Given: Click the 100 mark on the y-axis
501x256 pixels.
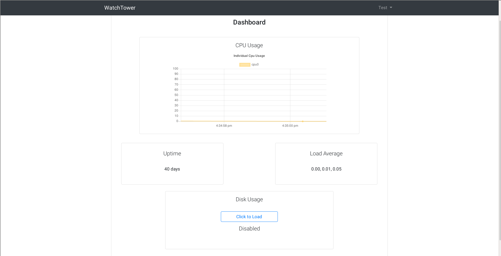Looking at the screenshot, I should 175,69.
